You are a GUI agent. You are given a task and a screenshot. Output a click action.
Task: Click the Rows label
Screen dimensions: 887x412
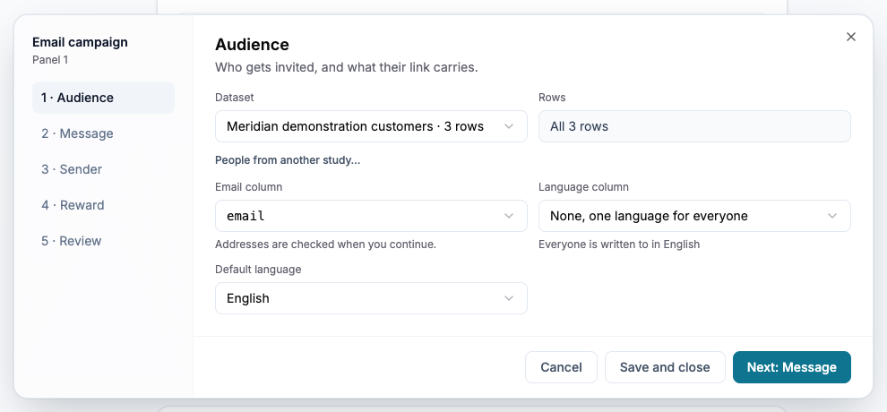[552, 98]
